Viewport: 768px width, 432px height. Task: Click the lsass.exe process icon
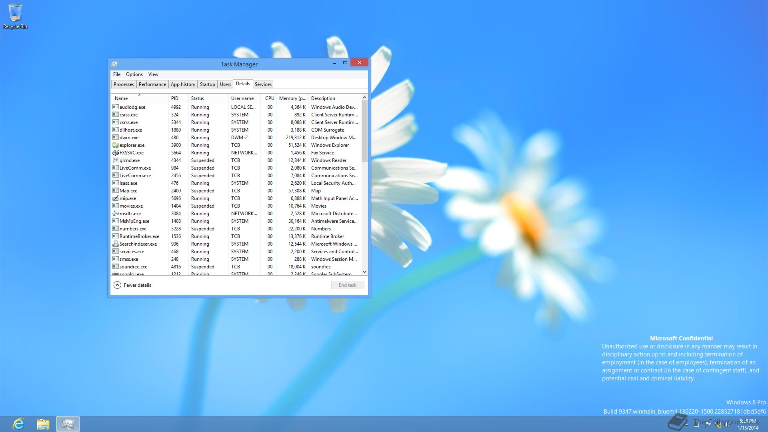click(115, 183)
